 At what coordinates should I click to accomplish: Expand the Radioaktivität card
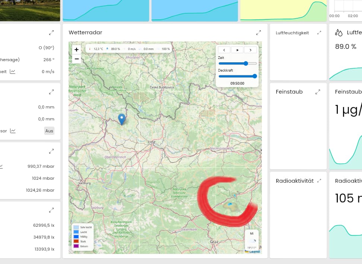(x=319, y=181)
